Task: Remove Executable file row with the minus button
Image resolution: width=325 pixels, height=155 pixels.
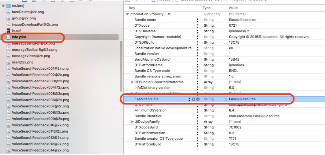Action: 198,99
